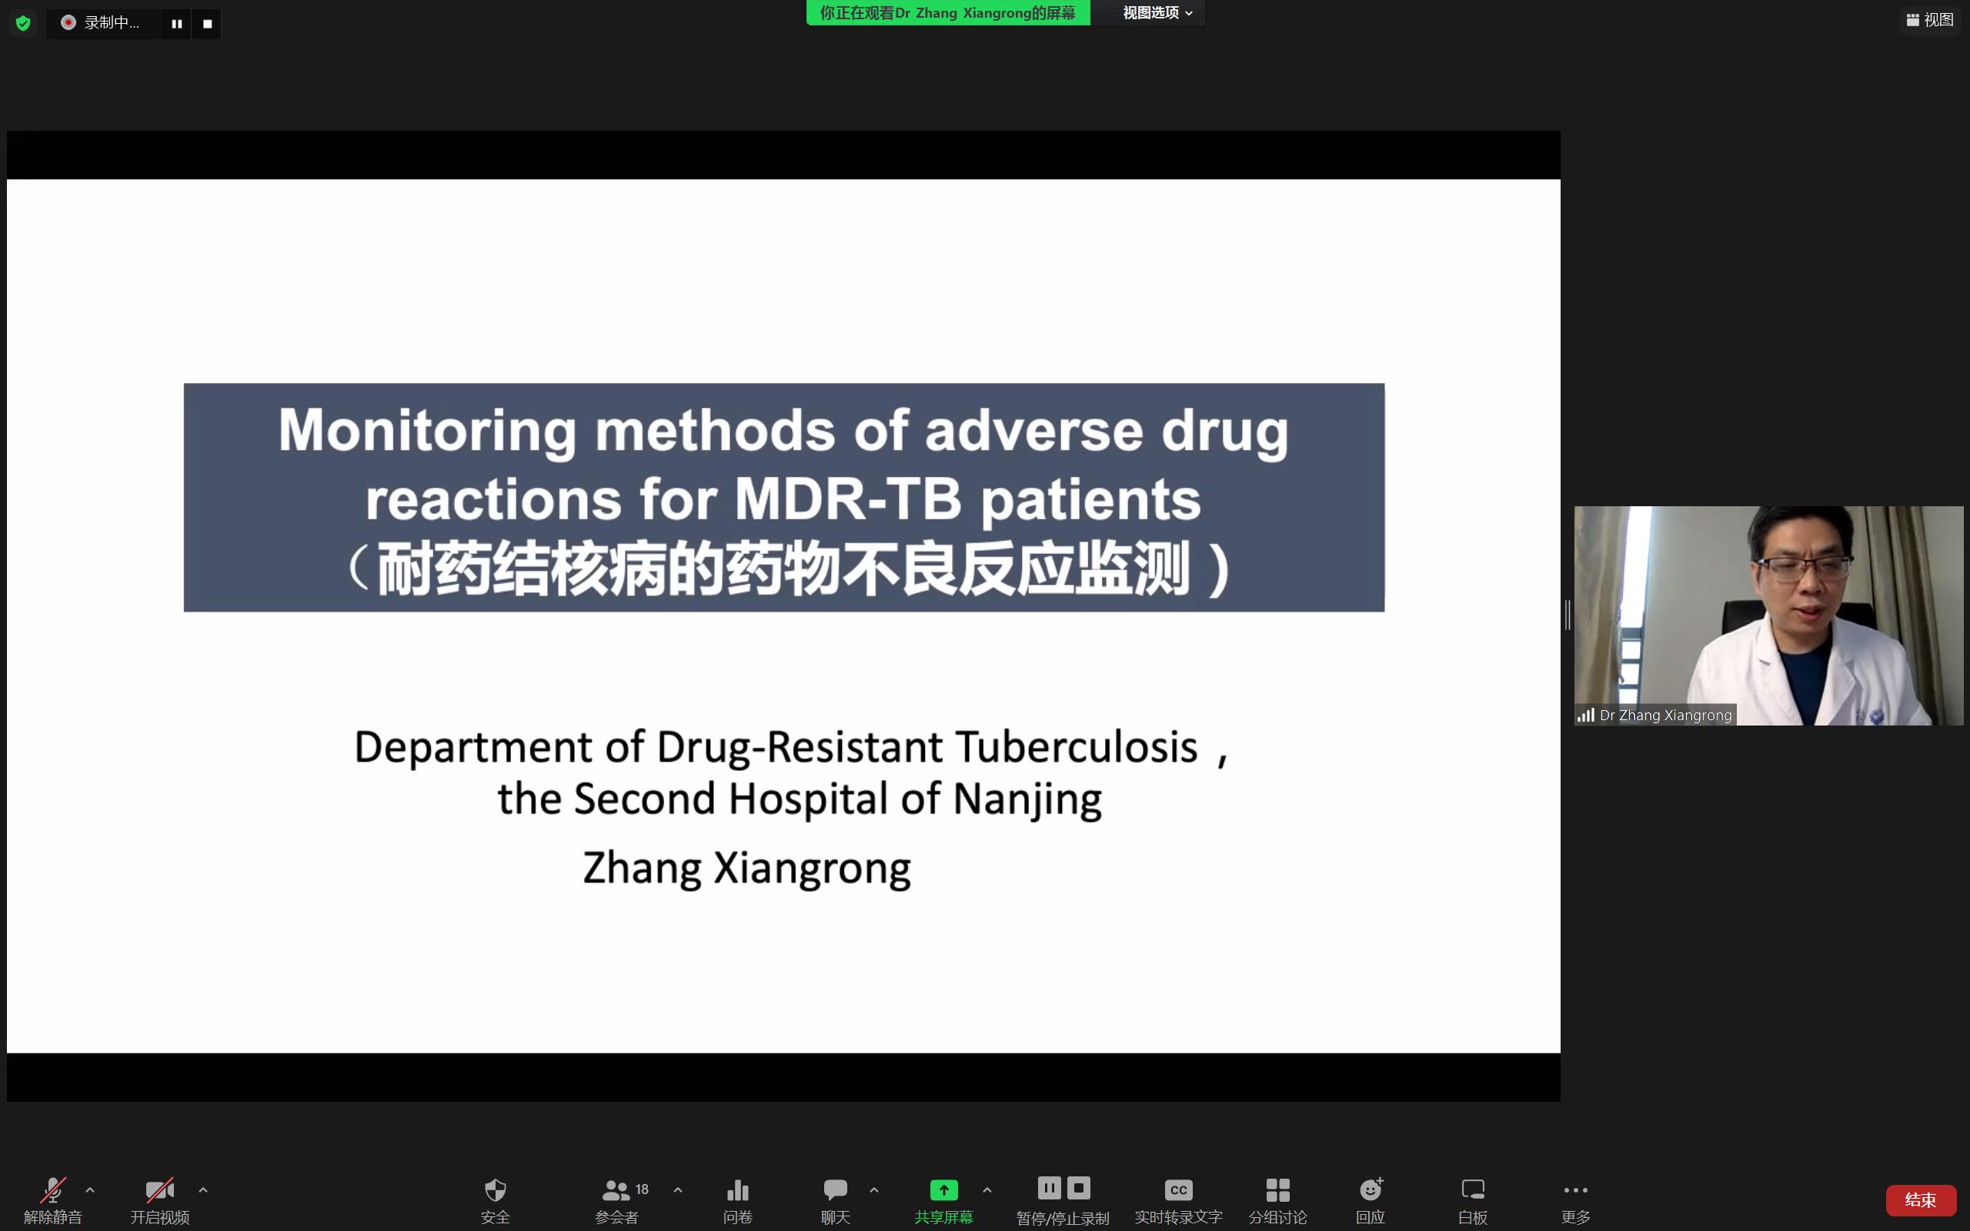Click the green screen-sharing banner for Dr Zhang Xiangrong
The image size is (1970, 1231).
tap(947, 13)
